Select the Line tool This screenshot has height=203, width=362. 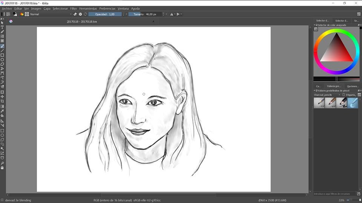2,51
